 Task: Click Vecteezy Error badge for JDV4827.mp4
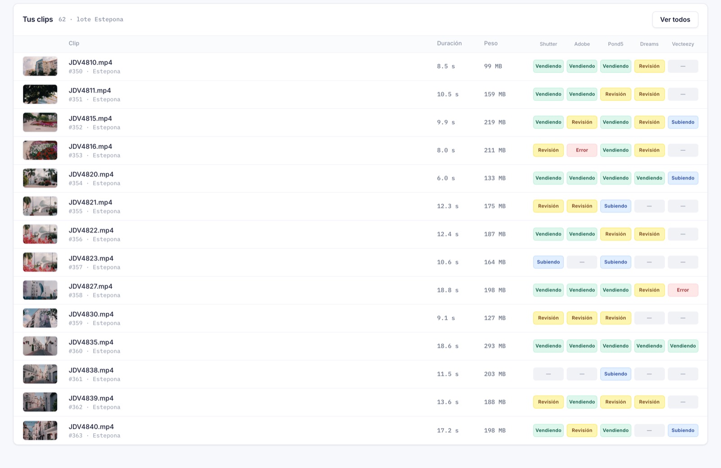(x=683, y=290)
